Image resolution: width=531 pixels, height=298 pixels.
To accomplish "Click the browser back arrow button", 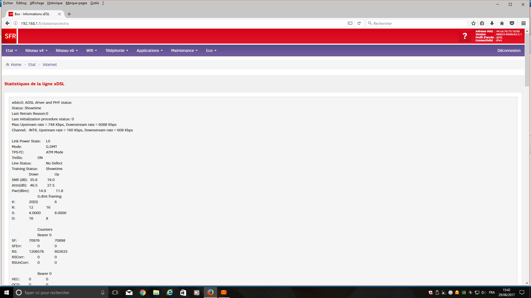I will (7, 23).
